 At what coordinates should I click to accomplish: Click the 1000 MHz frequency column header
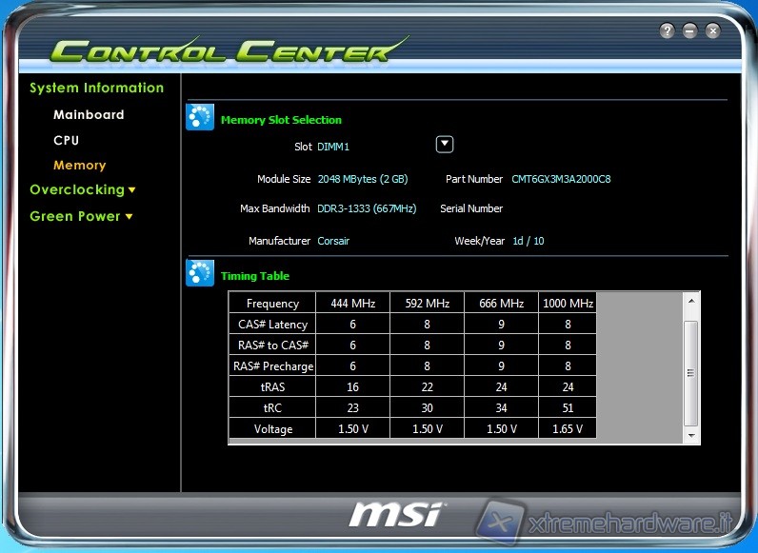tap(568, 304)
